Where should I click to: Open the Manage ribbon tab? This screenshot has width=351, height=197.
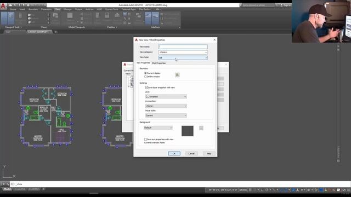(67, 9)
